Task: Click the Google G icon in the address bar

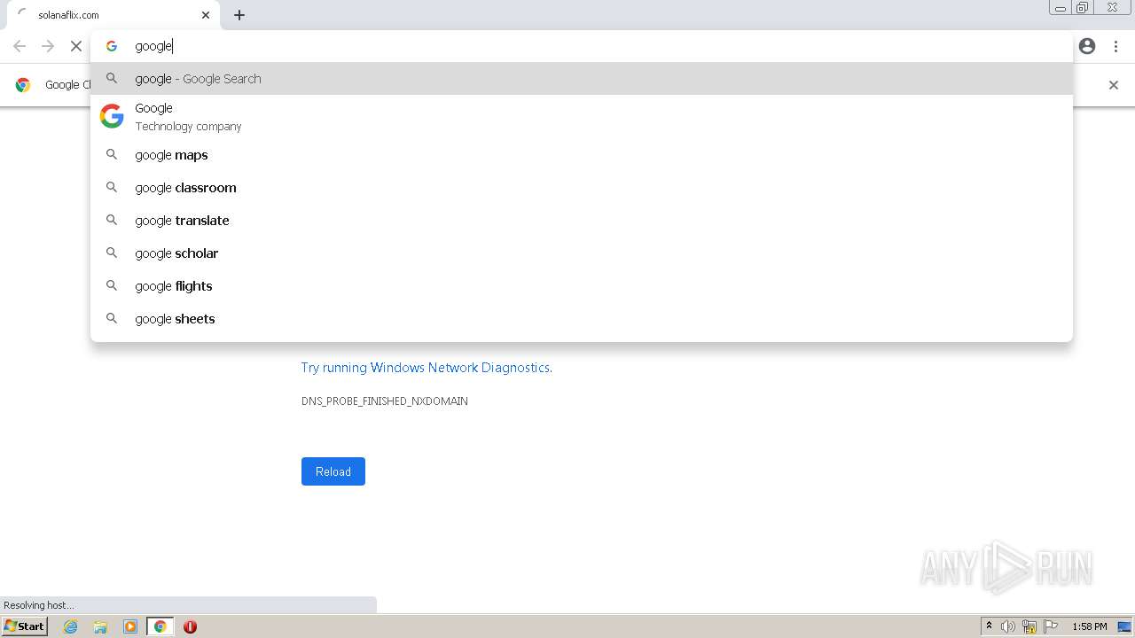Action: tap(112, 46)
